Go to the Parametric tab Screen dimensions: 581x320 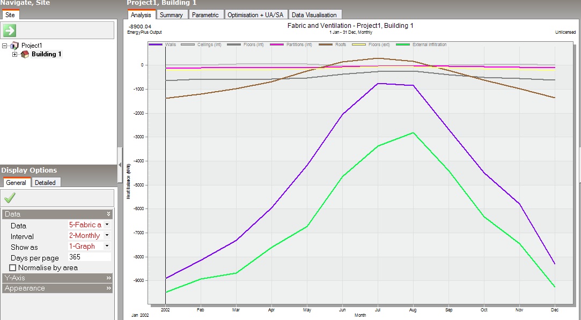point(205,15)
